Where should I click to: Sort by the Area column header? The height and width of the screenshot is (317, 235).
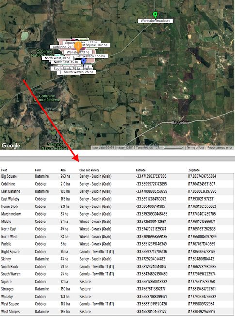[x=63, y=170]
